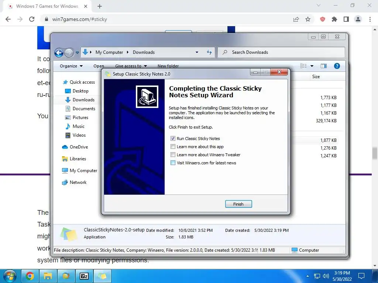This screenshot has width=378, height=283.
Task: Open Desktop in the navigation pane
Action: tap(77, 91)
